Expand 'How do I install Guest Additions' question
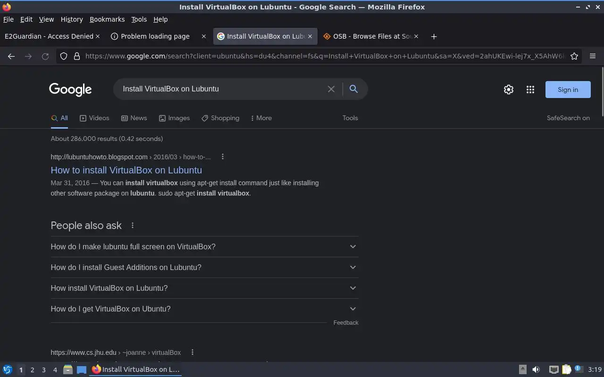 point(204,267)
